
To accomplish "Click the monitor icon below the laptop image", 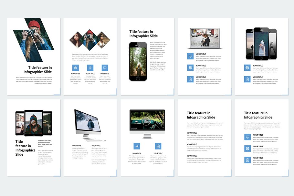I will [190, 56].
